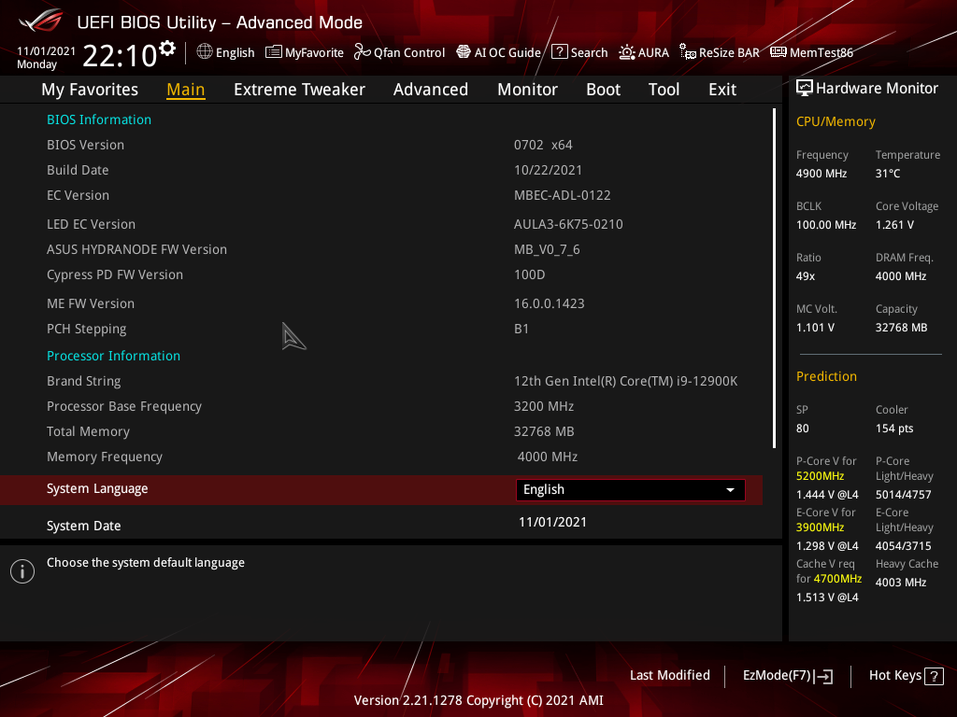Click the CPU frequency 4900 MHz reading

pos(821,174)
